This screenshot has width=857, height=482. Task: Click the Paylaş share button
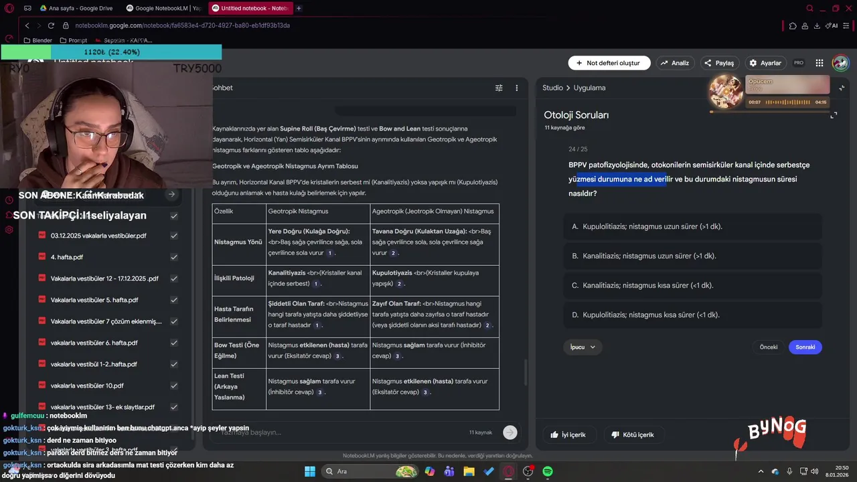(719, 63)
